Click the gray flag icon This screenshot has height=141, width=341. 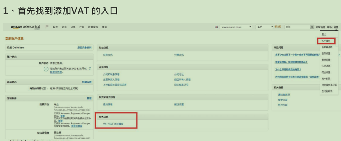coord(47,27)
